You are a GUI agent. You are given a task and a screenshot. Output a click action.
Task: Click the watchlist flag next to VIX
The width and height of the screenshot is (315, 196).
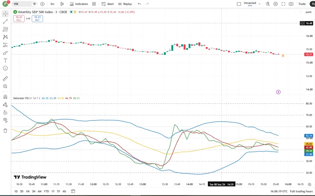(34, 4)
